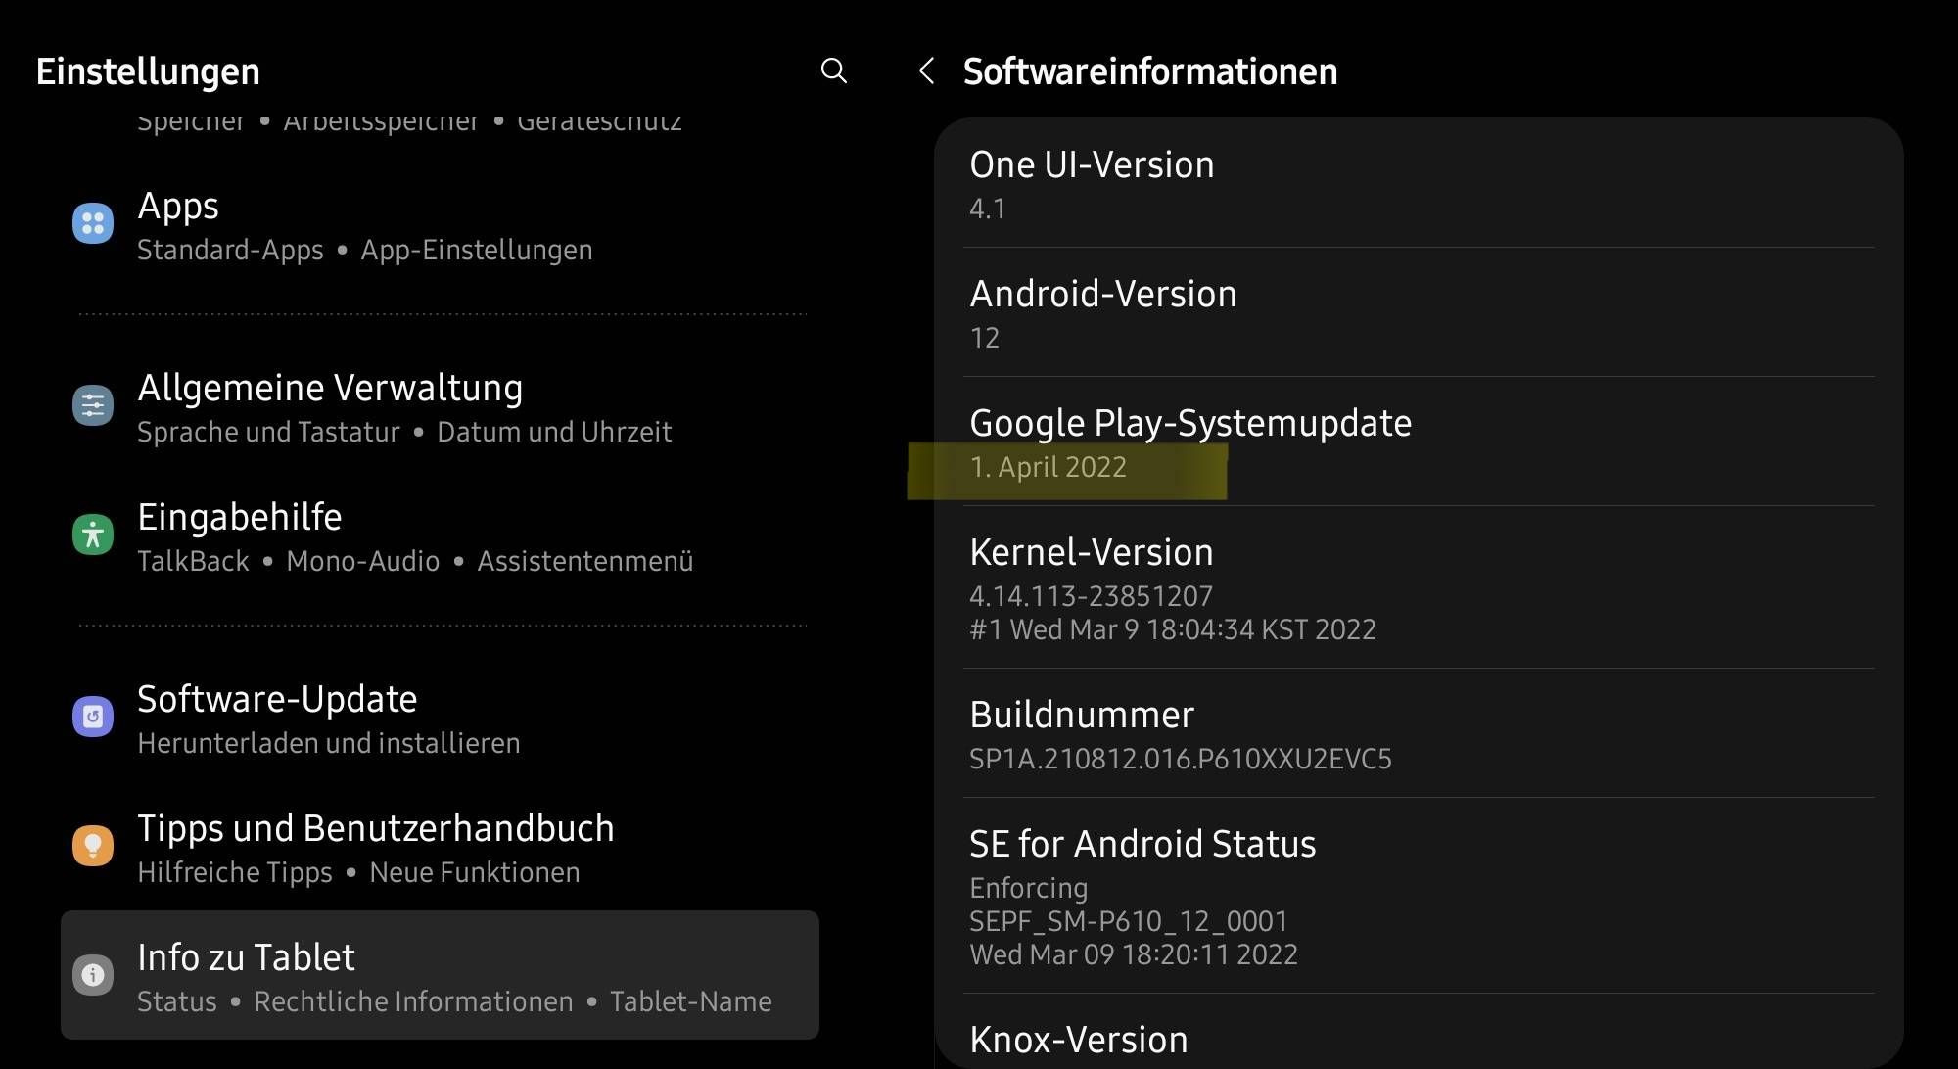Select Eingabehilfe in the settings list
This screenshot has height=1069, width=1958.
[x=415, y=537]
